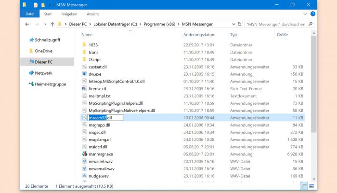Expand the chevron after Programme (x86) breadcrumb
337x193 pixels.
[x=179, y=24]
